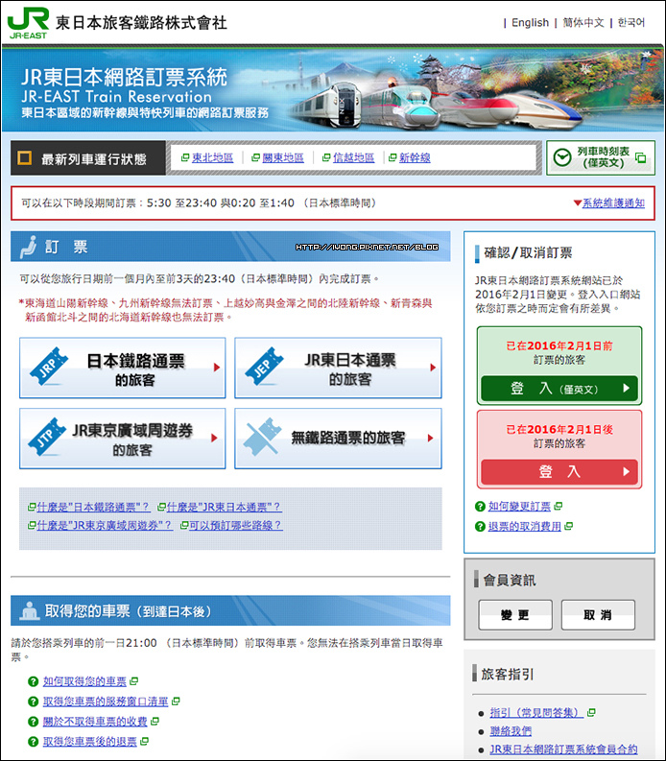Click the JRP ticket icon

[48, 367]
